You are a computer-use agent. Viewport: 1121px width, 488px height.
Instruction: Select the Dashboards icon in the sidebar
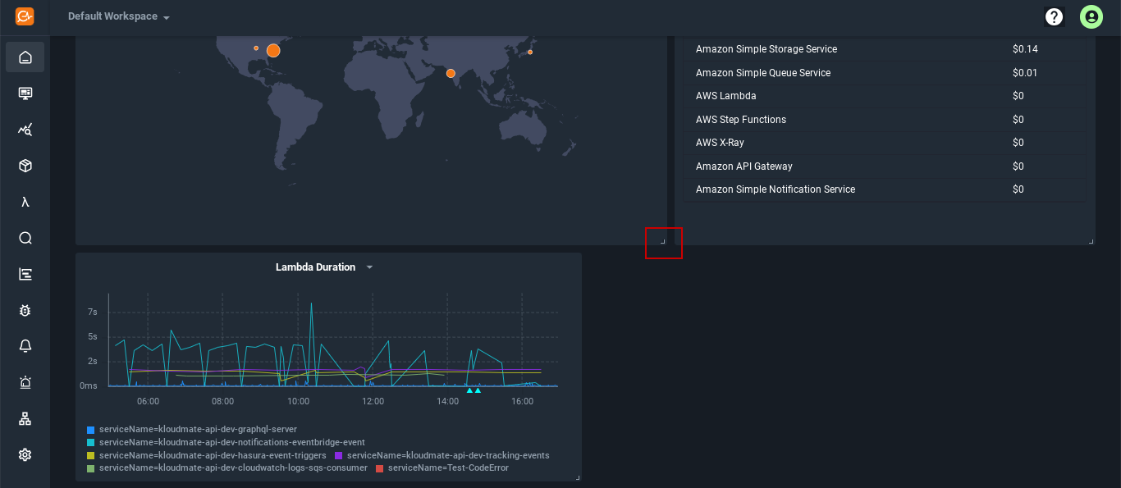tap(25, 93)
